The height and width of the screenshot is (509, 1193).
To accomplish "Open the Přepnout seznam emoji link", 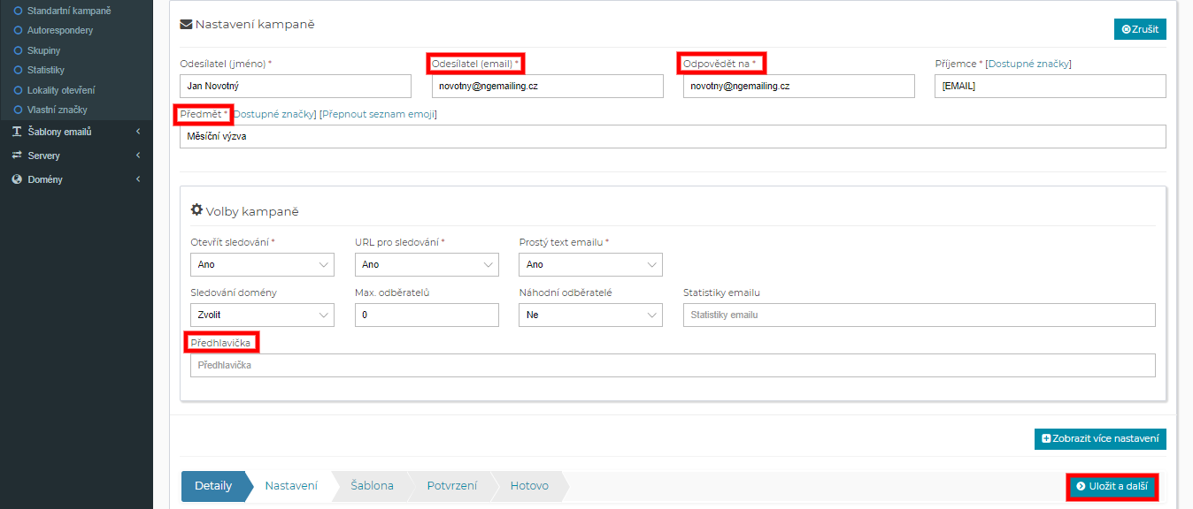I will pyautogui.click(x=378, y=114).
